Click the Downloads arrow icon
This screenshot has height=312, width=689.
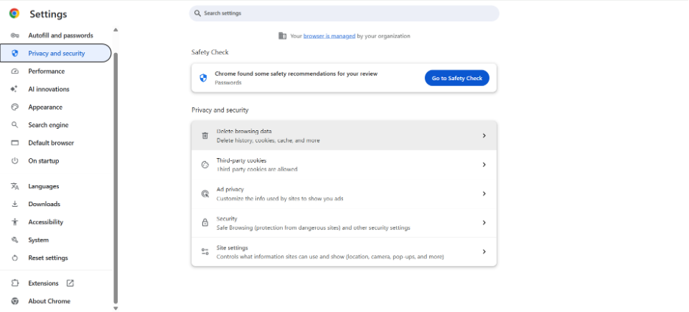(15, 204)
